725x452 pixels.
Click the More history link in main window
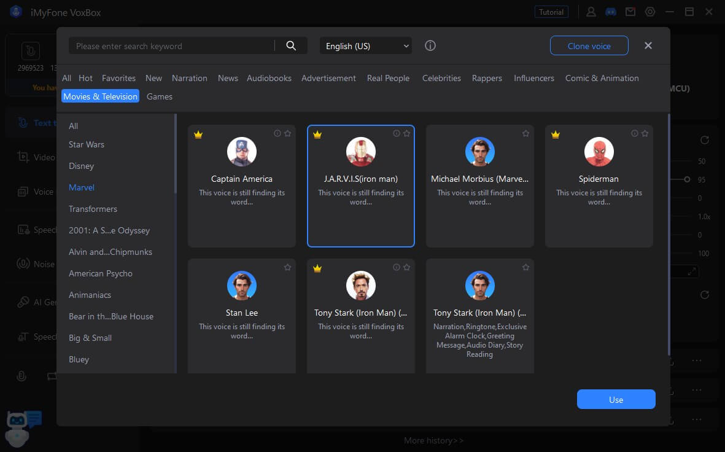(433, 440)
